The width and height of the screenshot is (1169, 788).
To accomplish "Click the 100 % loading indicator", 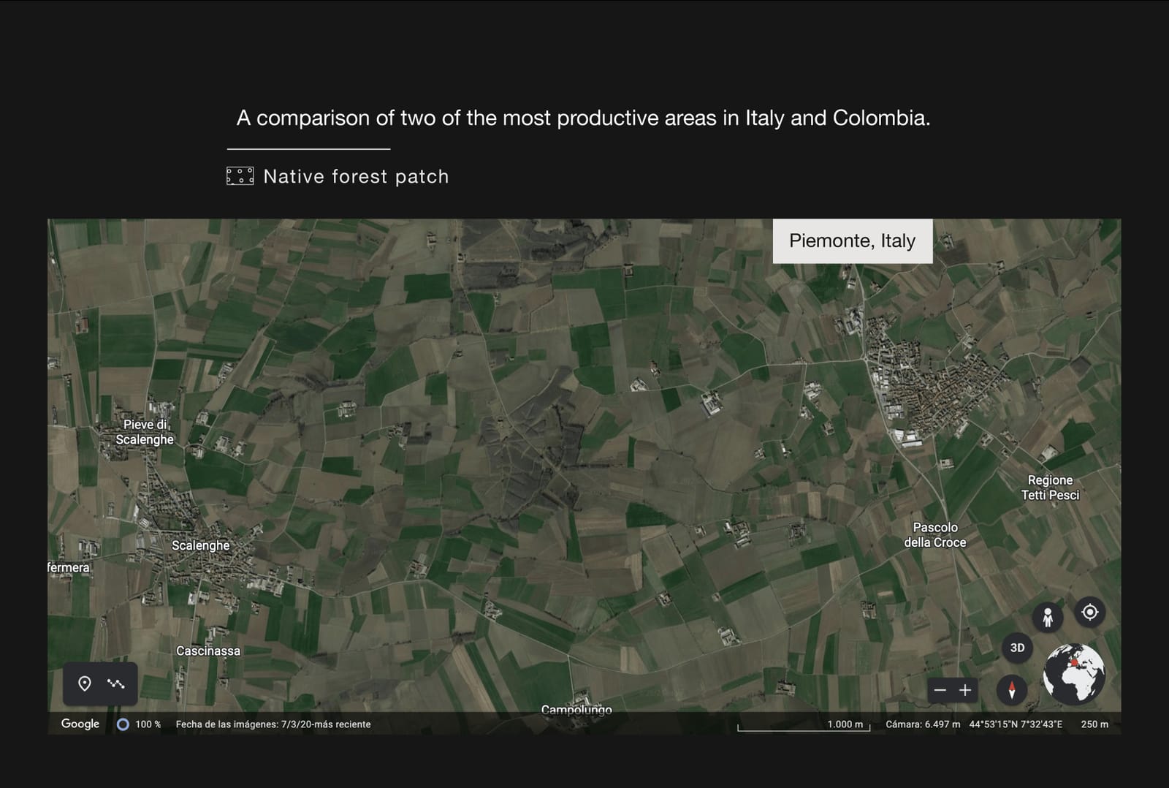I will 139,724.
